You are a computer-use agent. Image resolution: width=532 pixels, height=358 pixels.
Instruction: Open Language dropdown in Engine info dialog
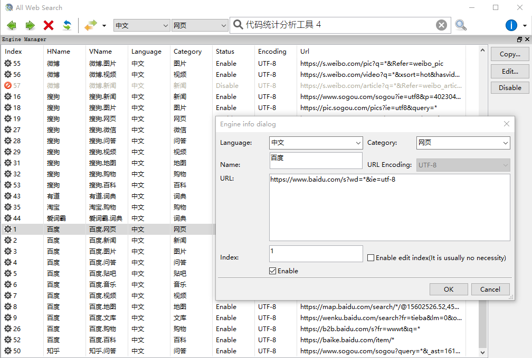pos(316,143)
